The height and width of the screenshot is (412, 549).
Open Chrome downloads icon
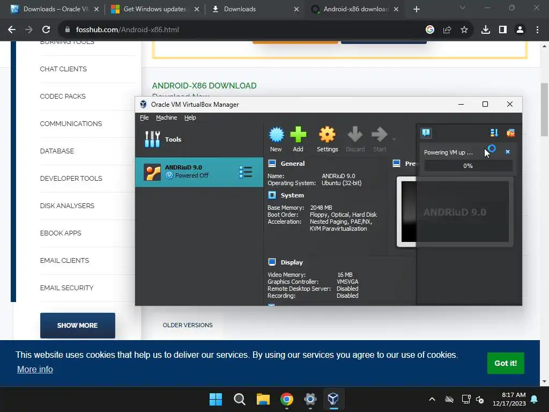[486, 30]
